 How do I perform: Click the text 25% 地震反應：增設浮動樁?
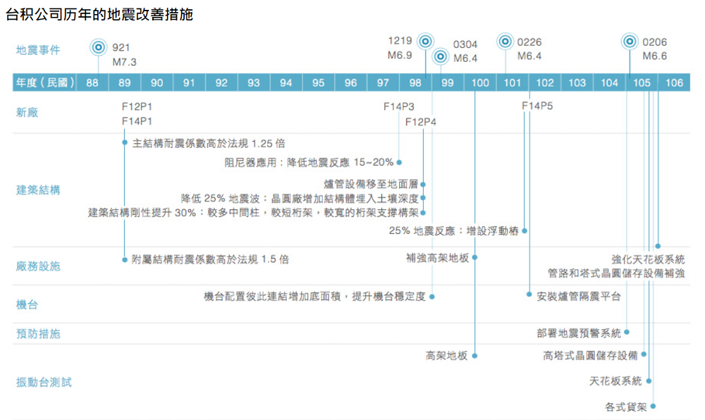click(x=453, y=231)
